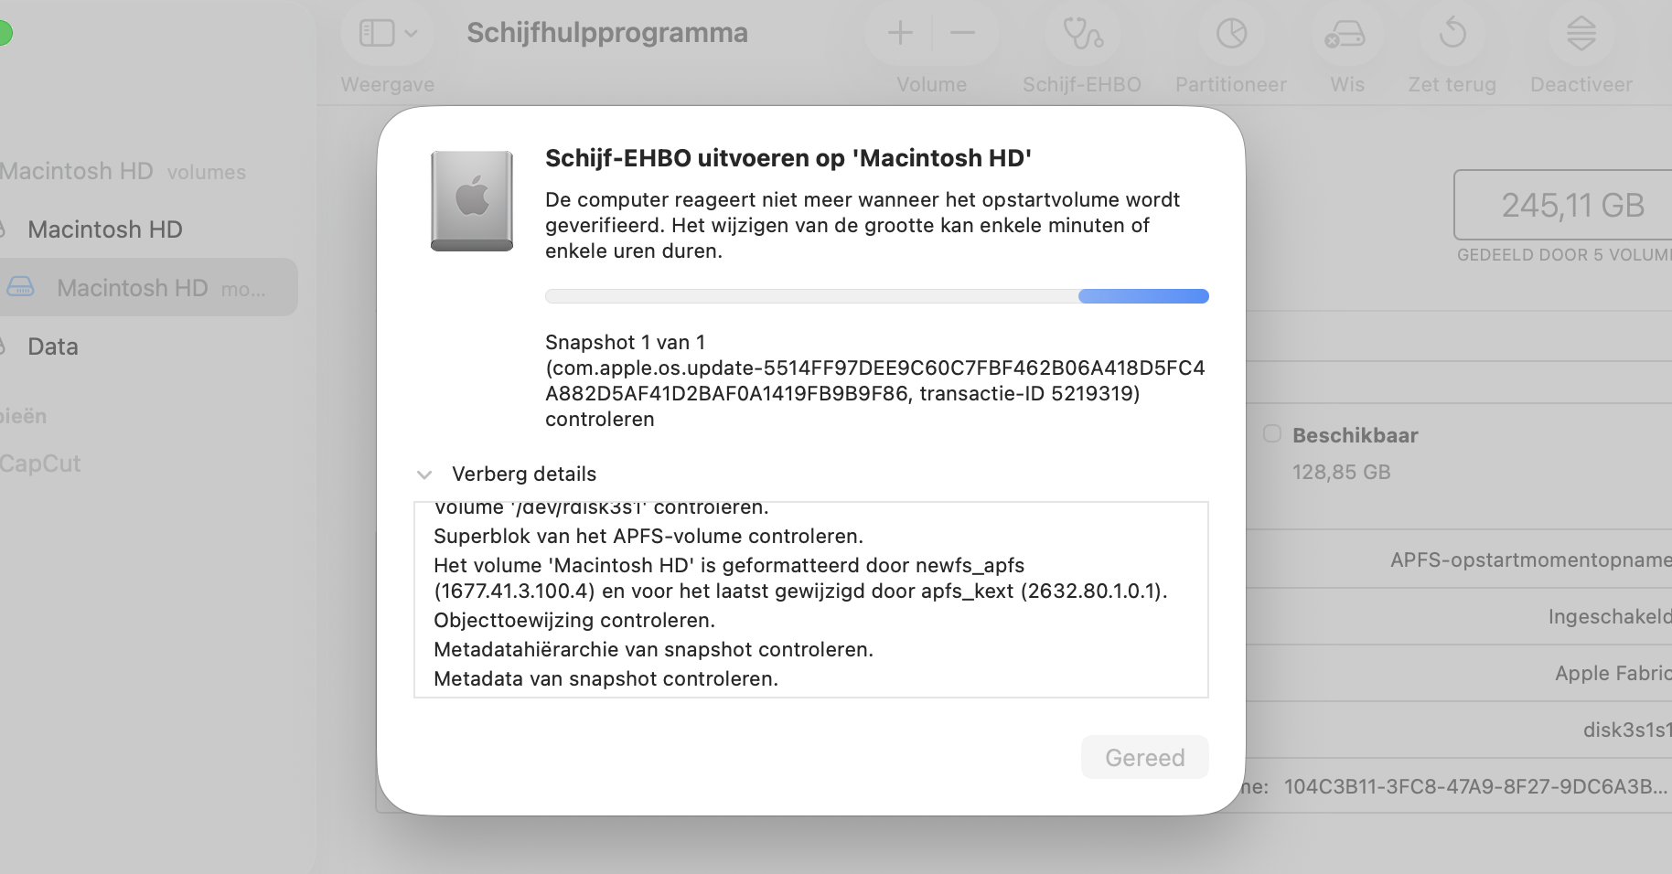The height and width of the screenshot is (874, 1672).
Task: Click the Gereed button
Action: [x=1144, y=757]
